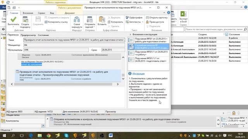The height and width of the screenshot is (139, 248).
Task: Select attachment Поручение №501/1/1 подготовить ответ
Action: (x=148, y=59)
